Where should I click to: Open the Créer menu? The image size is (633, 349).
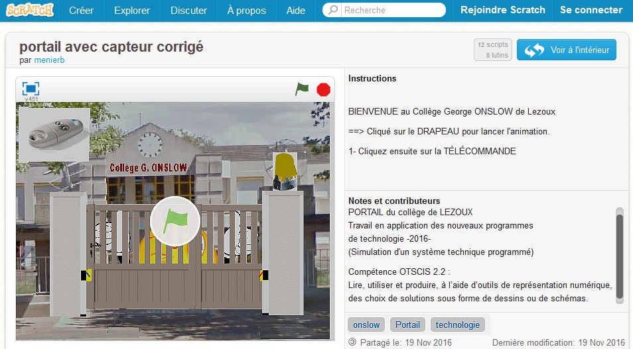click(81, 11)
